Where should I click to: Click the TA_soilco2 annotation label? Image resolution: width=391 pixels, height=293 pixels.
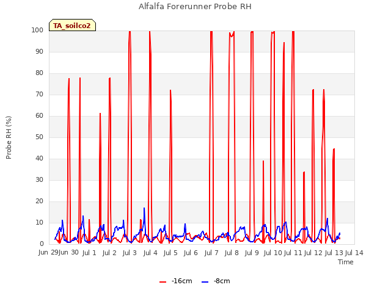pos(72,26)
